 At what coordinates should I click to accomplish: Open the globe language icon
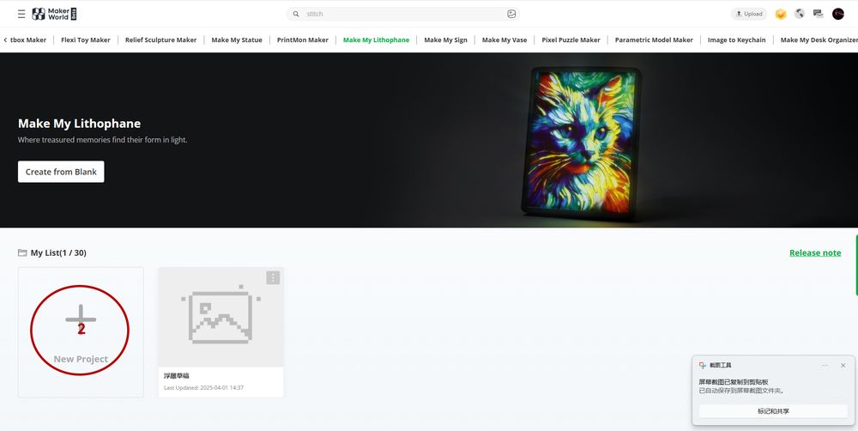click(x=799, y=14)
